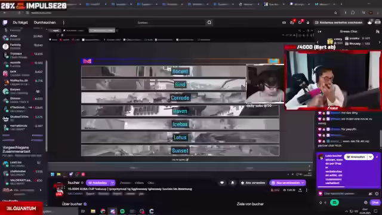
Task: Click the search magnifier icon
Action: point(210,23)
